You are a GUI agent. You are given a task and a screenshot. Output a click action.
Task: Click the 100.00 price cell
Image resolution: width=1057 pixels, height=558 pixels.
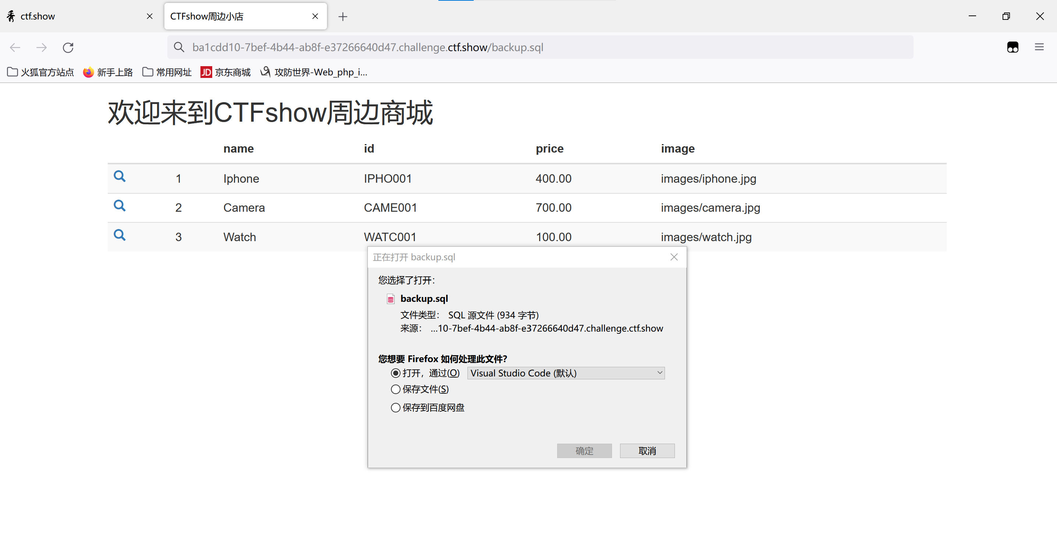[554, 237]
